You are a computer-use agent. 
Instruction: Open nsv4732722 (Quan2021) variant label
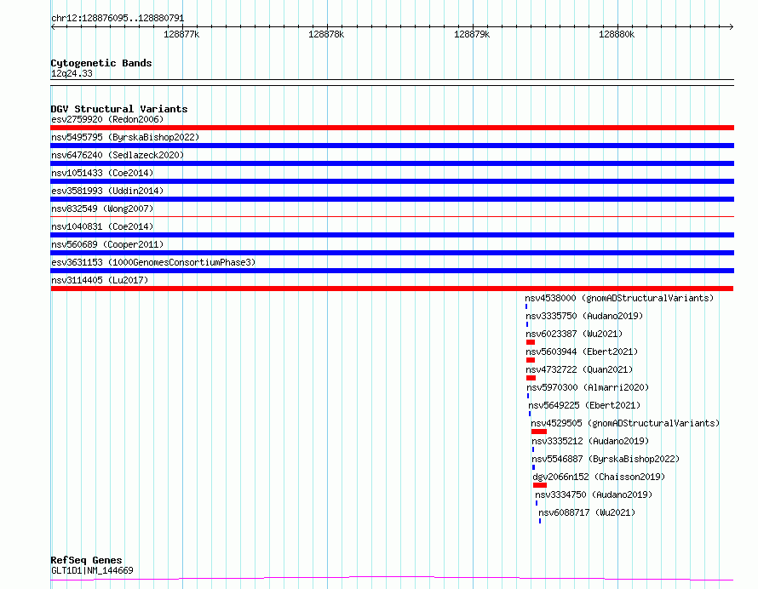(x=579, y=369)
